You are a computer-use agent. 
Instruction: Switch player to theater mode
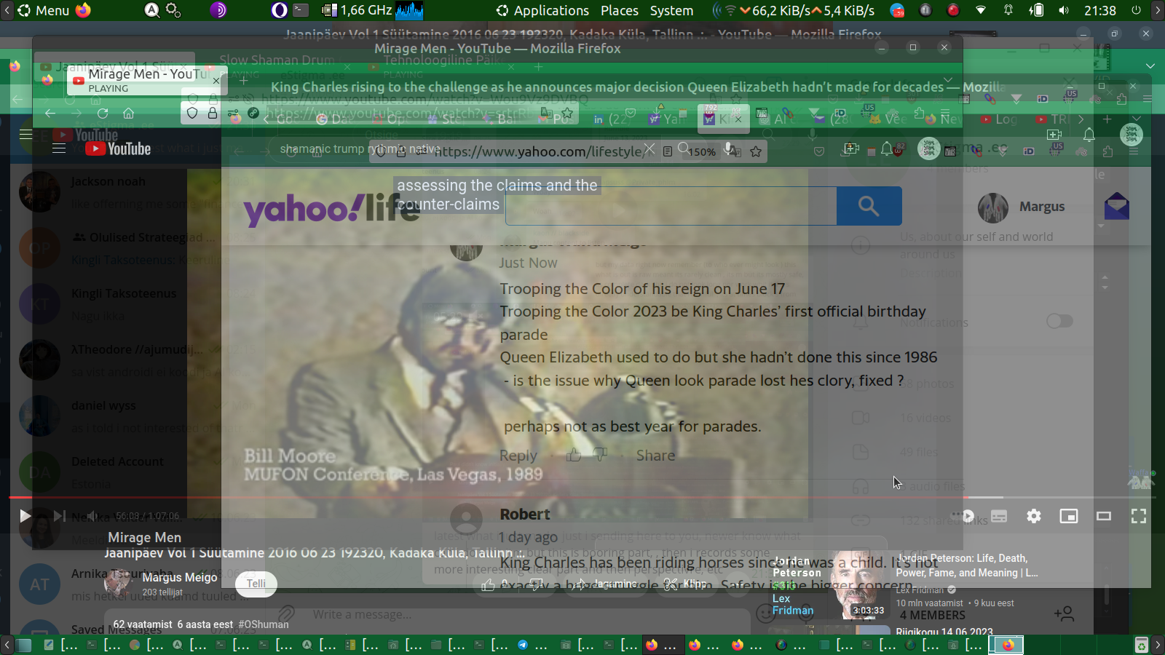pos(1104,516)
